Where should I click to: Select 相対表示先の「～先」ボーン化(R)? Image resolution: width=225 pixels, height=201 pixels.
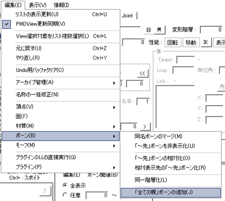coord(171,168)
